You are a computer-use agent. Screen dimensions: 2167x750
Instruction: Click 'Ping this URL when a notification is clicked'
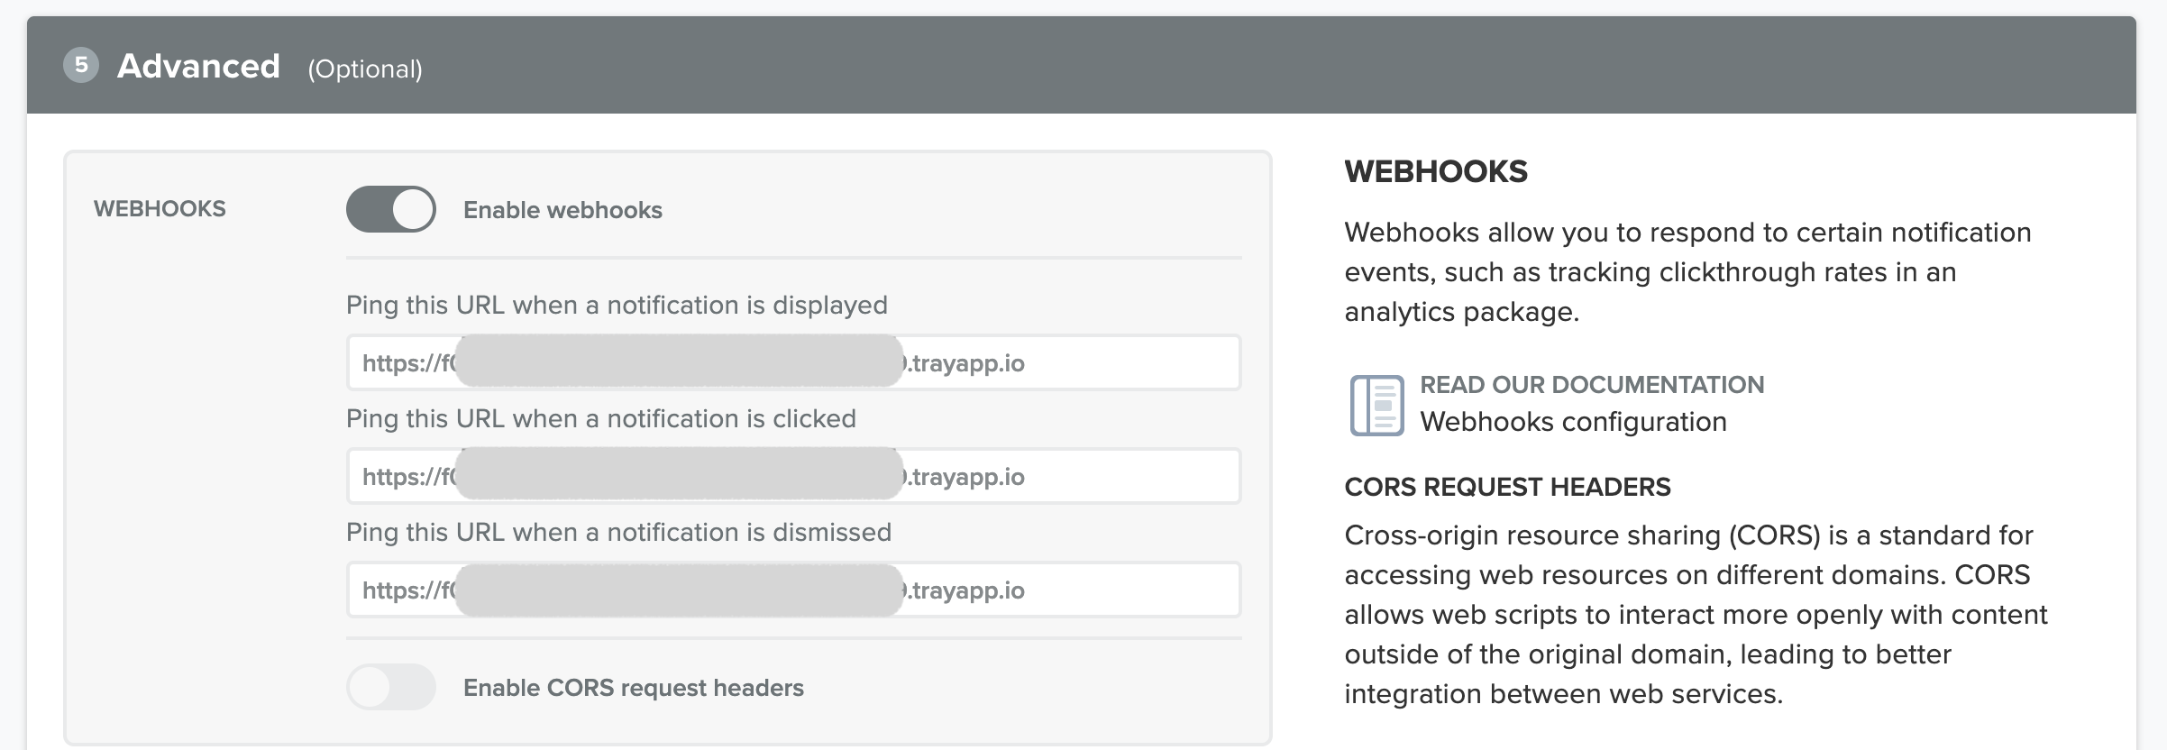click(600, 418)
